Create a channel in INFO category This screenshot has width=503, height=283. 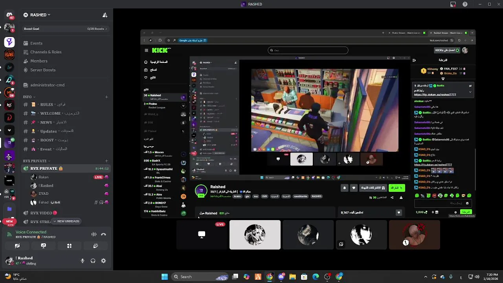coord(106,97)
